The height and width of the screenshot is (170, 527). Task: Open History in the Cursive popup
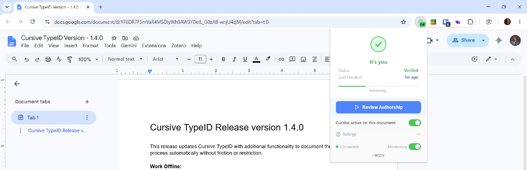(x=378, y=155)
